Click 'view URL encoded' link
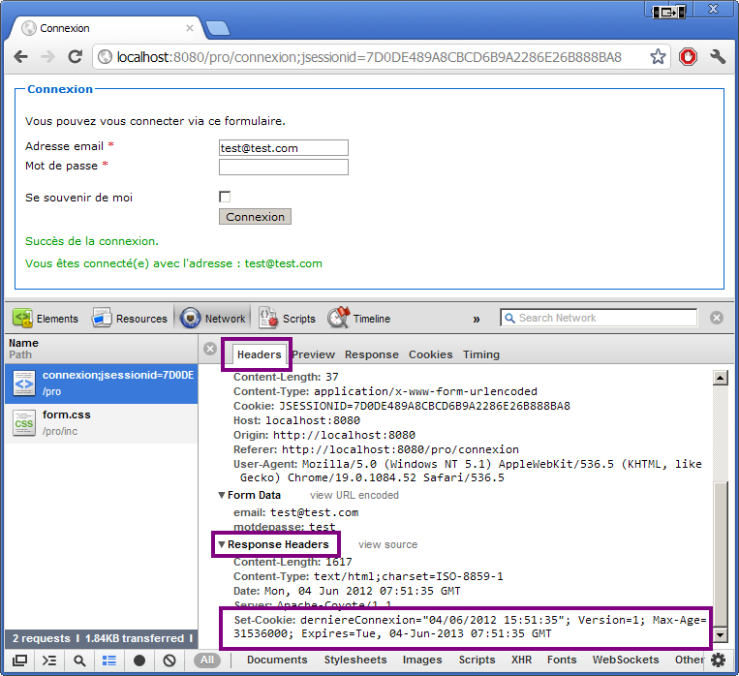Image resolution: width=739 pixels, height=676 pixels. pyautogui.click(x=354, y=495)
